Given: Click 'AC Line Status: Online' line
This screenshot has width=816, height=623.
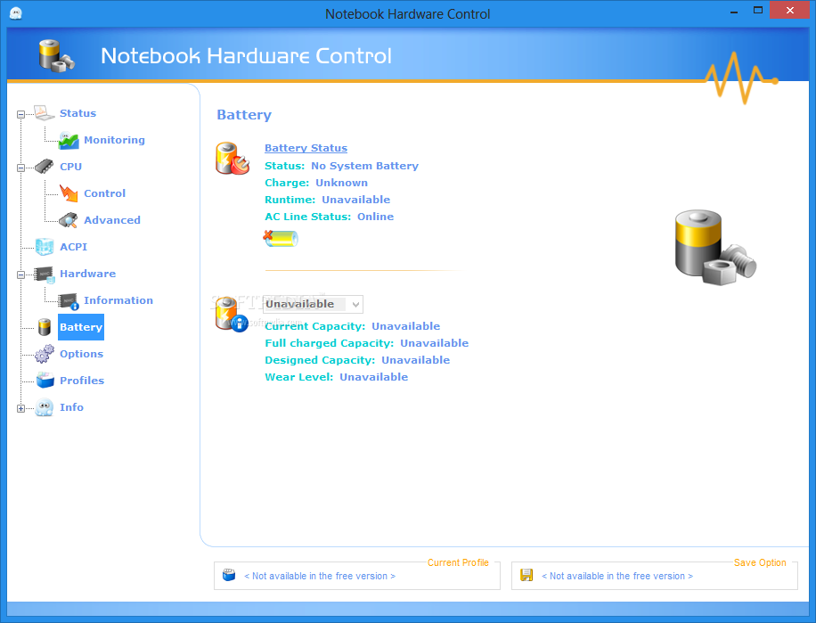Looking at the screenshot, I should click(x=329, y=217).
